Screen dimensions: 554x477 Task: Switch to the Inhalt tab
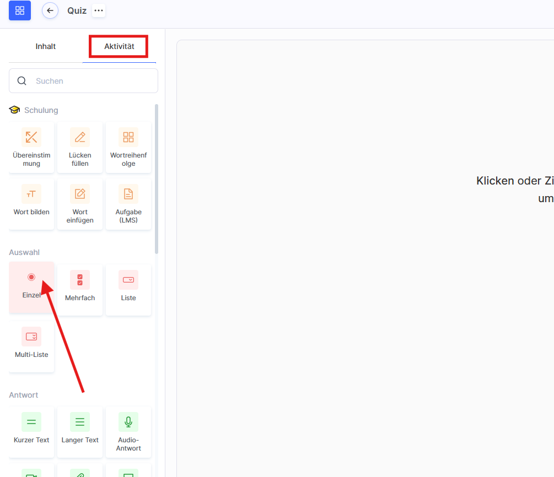click(46, 46)
